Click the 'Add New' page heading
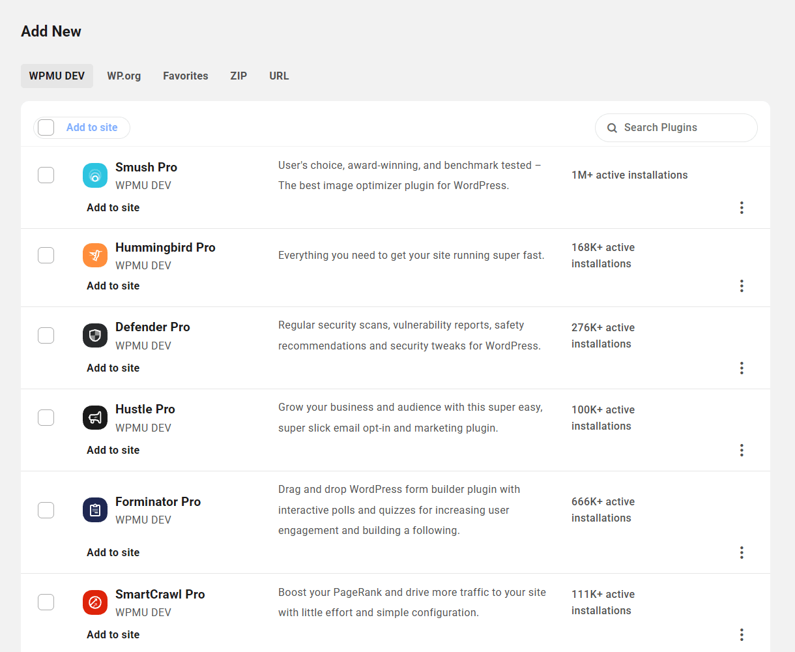 click(51, 31)
